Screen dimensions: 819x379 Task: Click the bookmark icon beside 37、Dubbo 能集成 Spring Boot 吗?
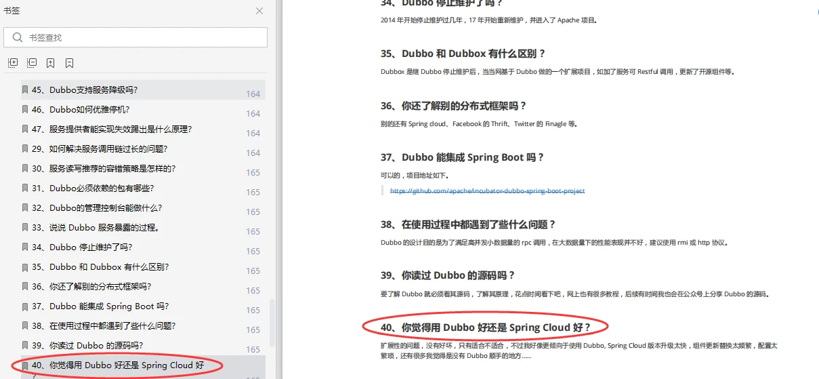[x=25, y=306]
